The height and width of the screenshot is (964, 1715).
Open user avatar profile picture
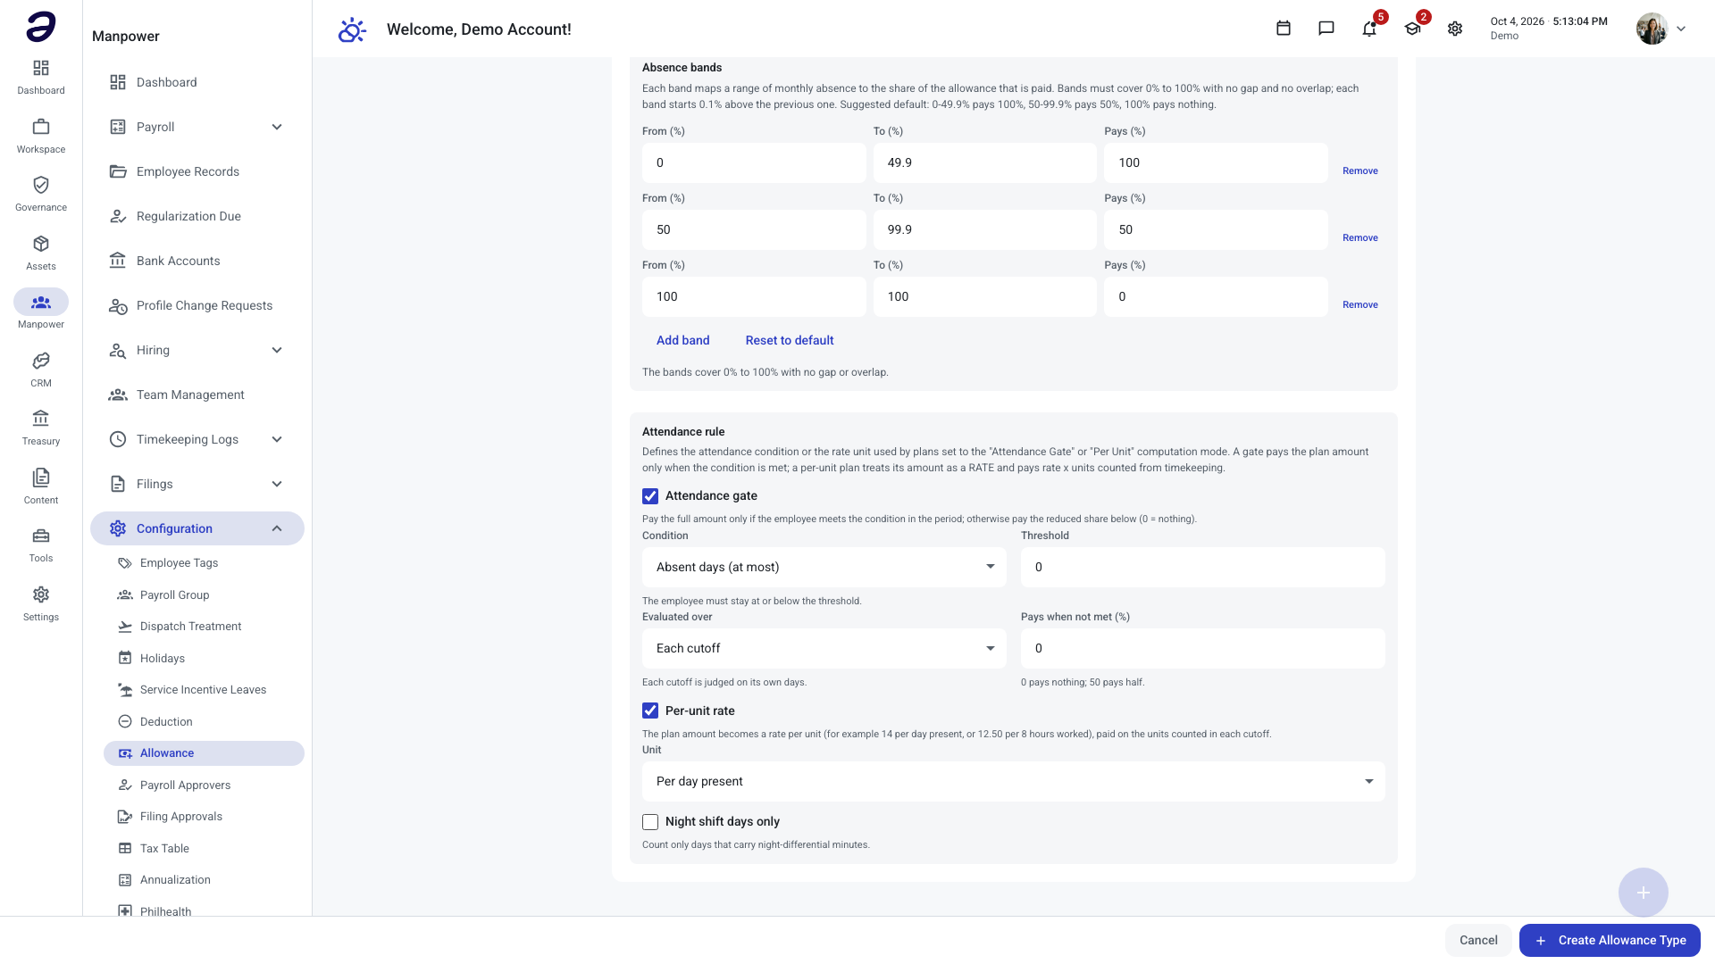(1652, 29)
